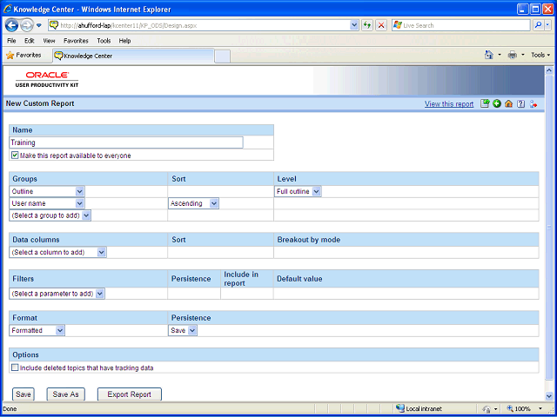Click the browser Print toolbar icon
Viewport: 557px width, 417px height.
pyautogui.click(x=513, y=55)
